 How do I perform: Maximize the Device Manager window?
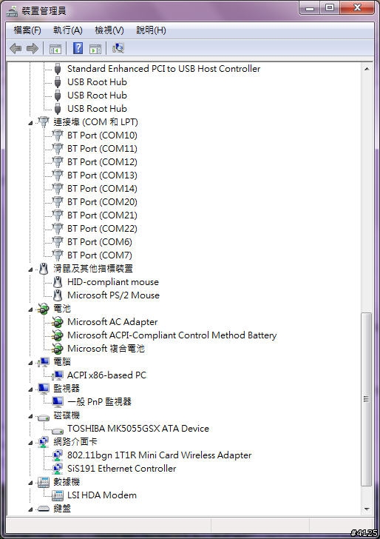click(x=330, y=7)
